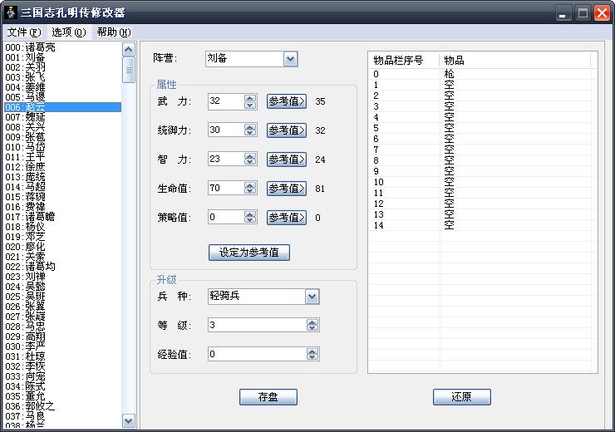Open the 帮助 menu
This screenshot has width=615, height=432.
(113, 32)
